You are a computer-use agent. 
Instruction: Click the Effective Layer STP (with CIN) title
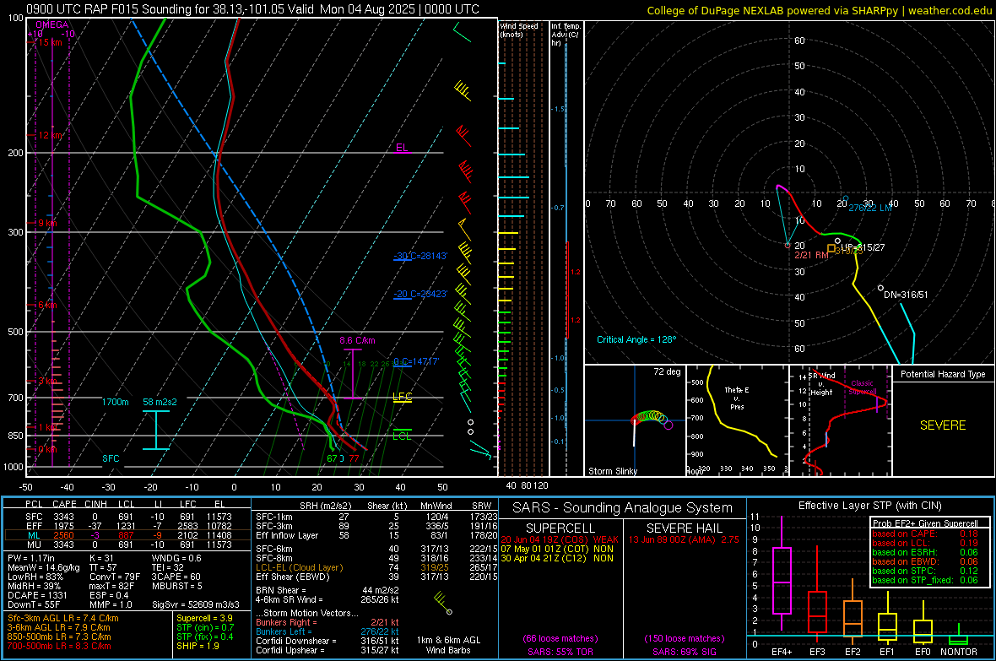[x=869, y=506]
